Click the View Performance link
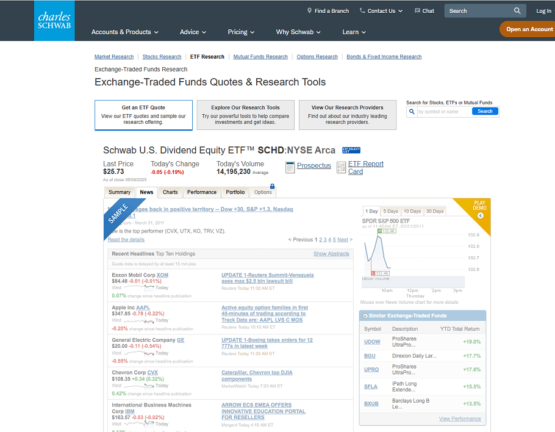Image resolution: width=555 pixels, height=432 pixels. coord(460,419)
